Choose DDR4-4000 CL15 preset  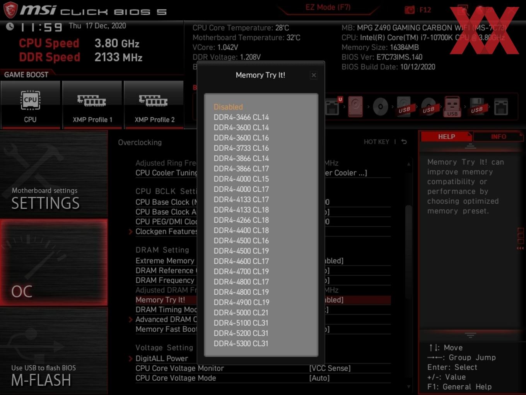(x=241, y=179)
